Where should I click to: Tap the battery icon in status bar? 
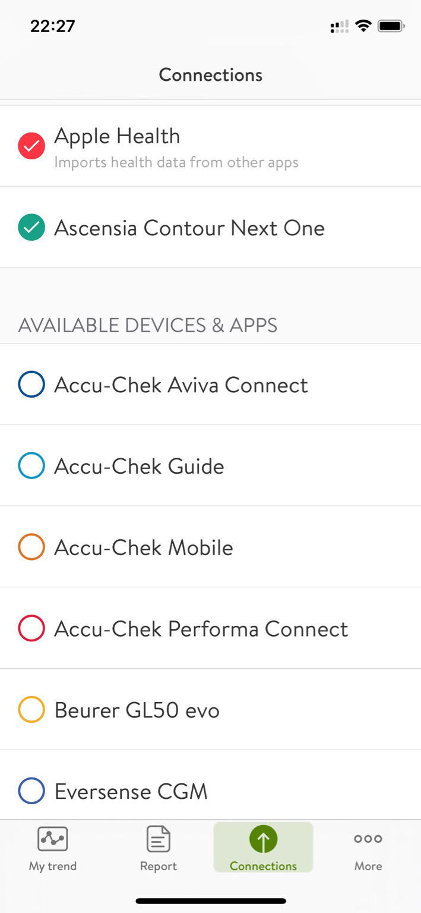(x=391, y=26)
